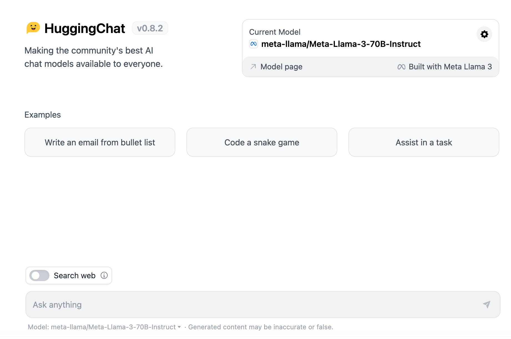Click the HuggingChat title text
This screenshot has width=511, height=339.
point(85,28)
